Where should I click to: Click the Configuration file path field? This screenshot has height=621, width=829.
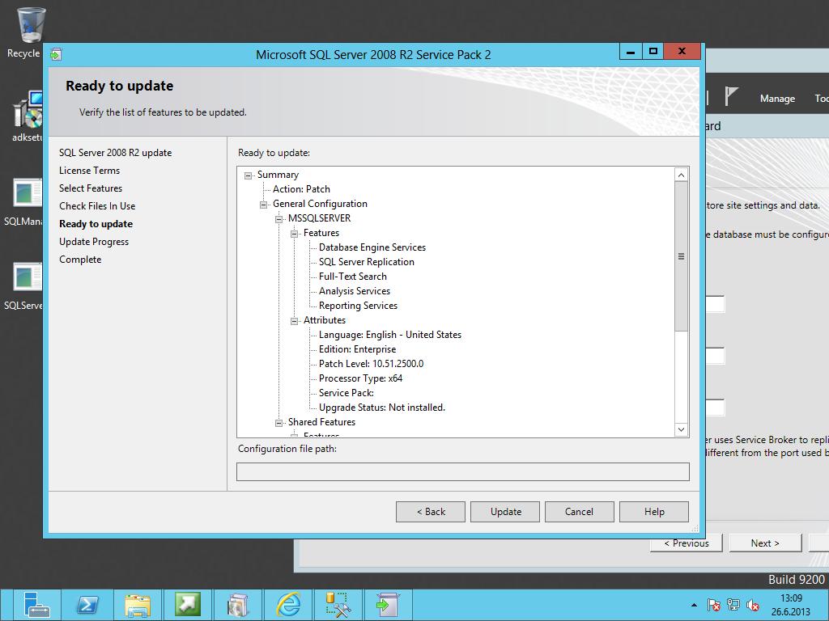462,471
